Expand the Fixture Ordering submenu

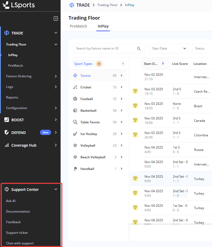coord(56,76)
